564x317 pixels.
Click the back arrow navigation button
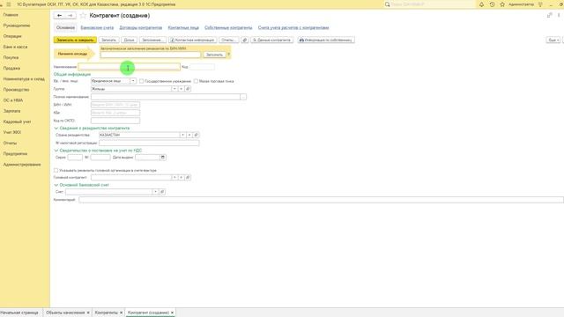(60, 16)
